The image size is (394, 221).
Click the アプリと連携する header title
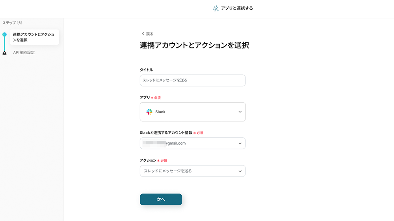(237, 8)
